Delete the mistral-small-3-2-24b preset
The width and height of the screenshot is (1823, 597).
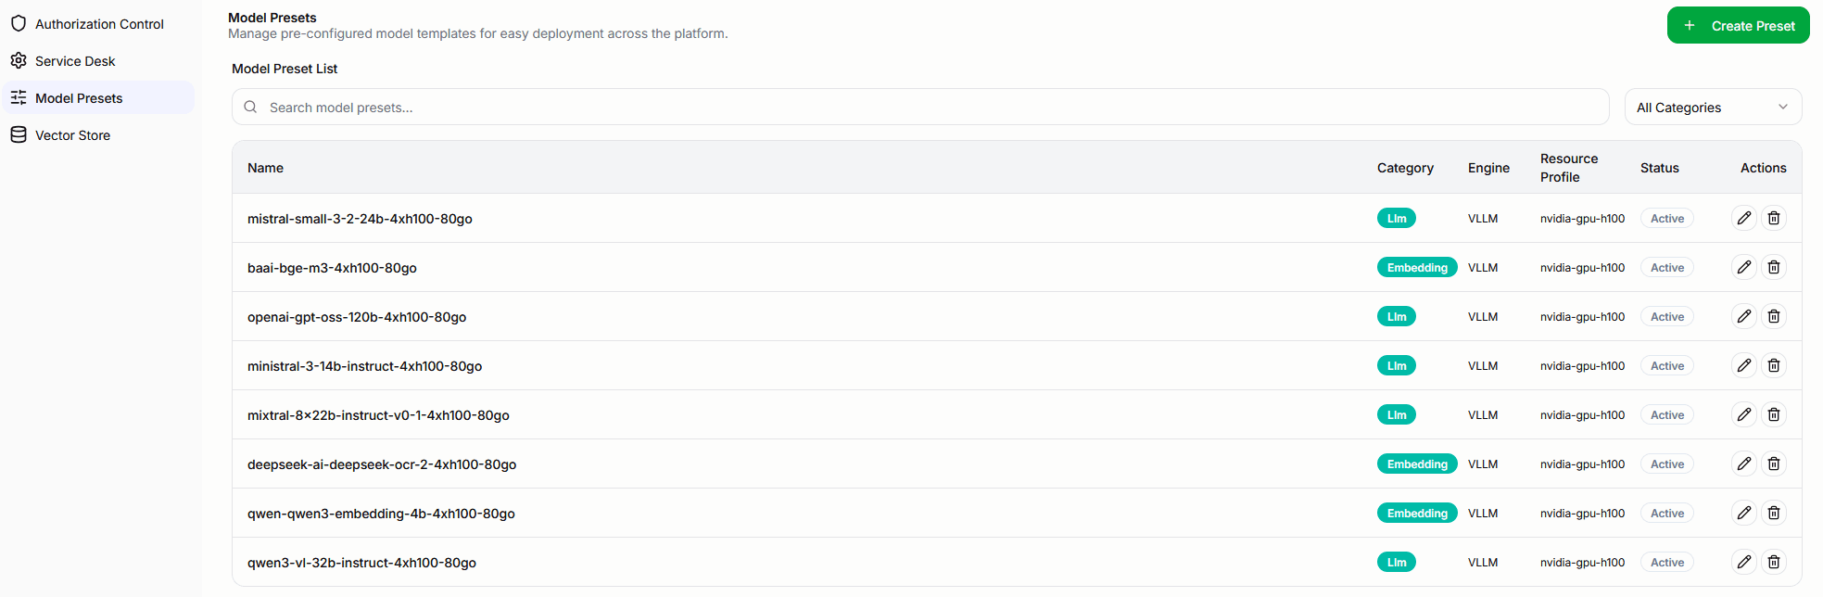pos(1774,218)
